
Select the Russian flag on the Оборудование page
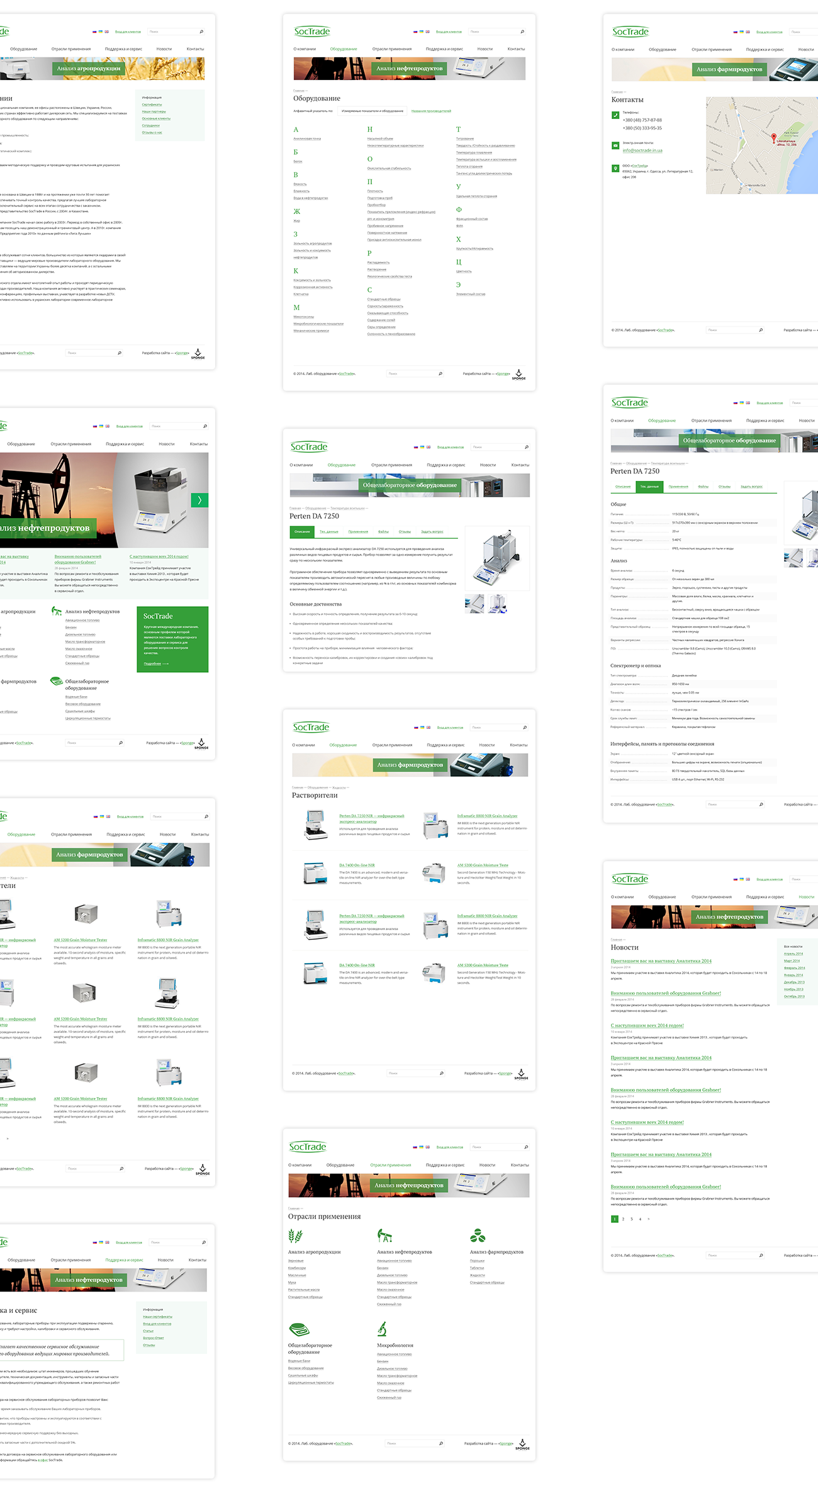[x=415, y=31]
